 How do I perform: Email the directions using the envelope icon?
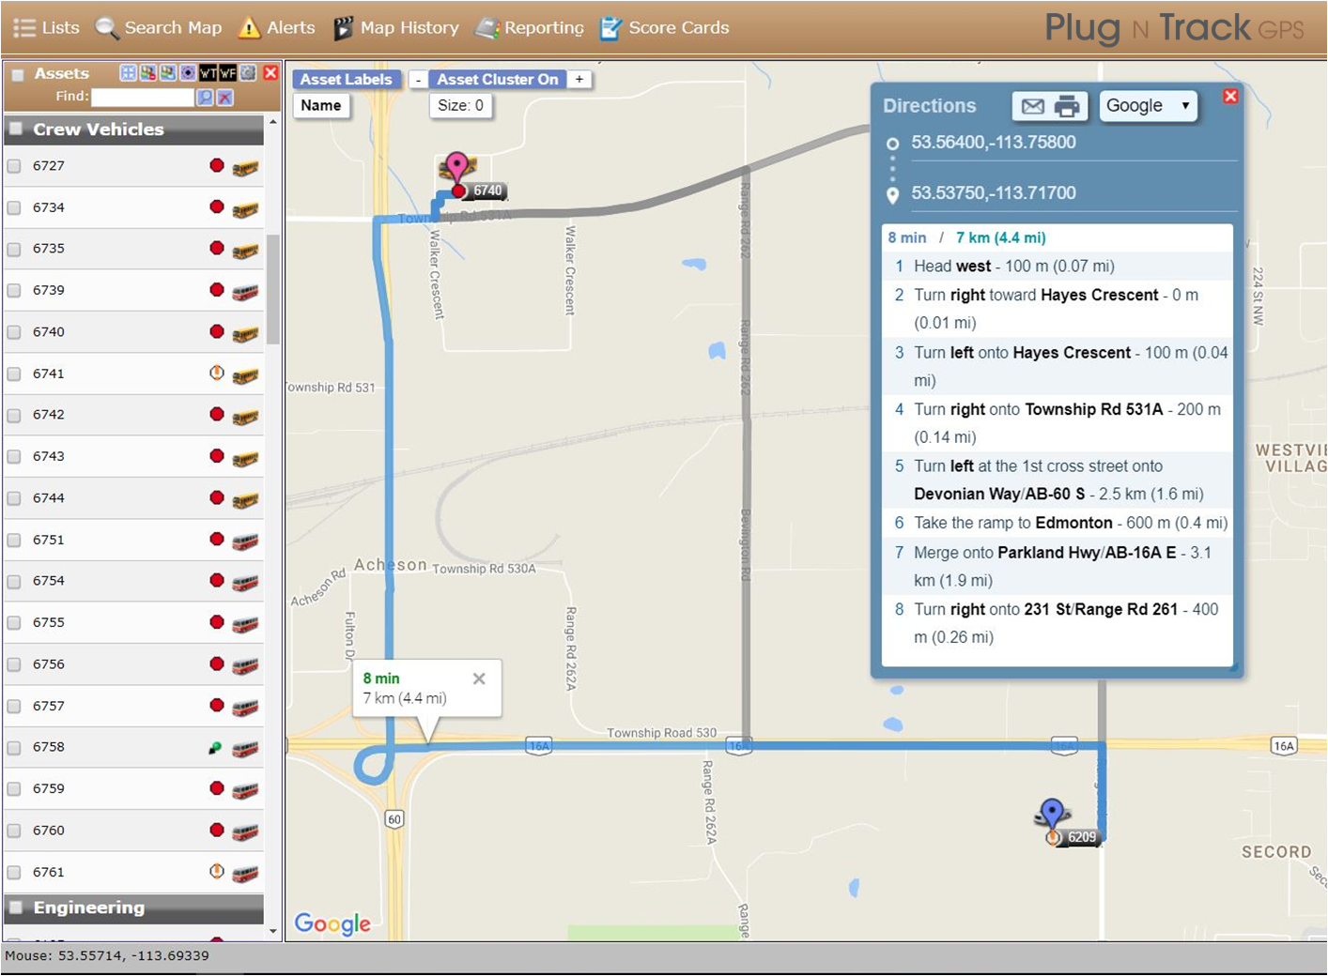pos(1032,106)
